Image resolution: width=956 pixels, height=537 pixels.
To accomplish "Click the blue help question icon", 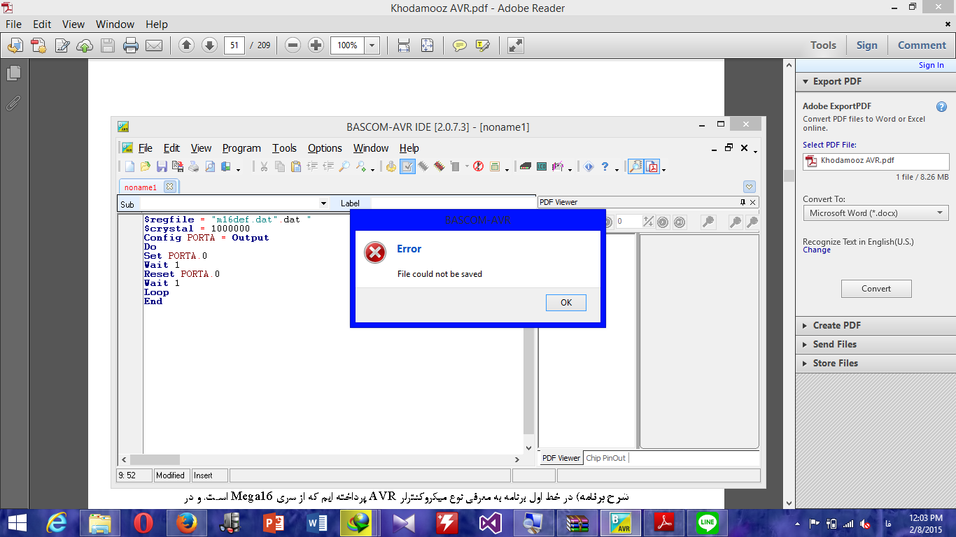I will [942, 107].
